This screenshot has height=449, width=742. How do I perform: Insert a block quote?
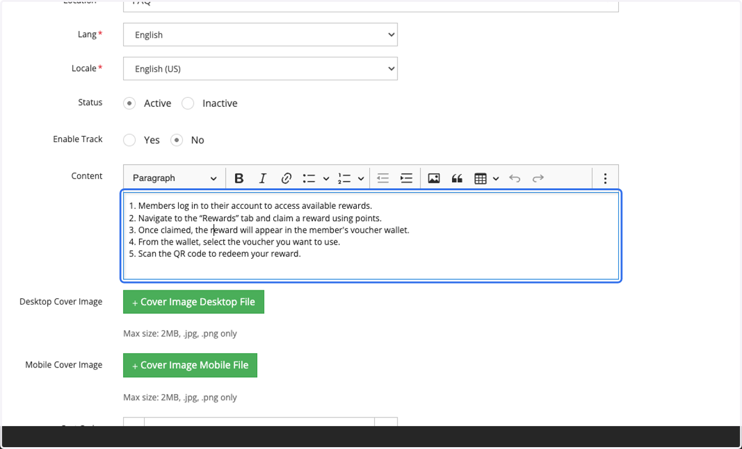pos(458,178)
